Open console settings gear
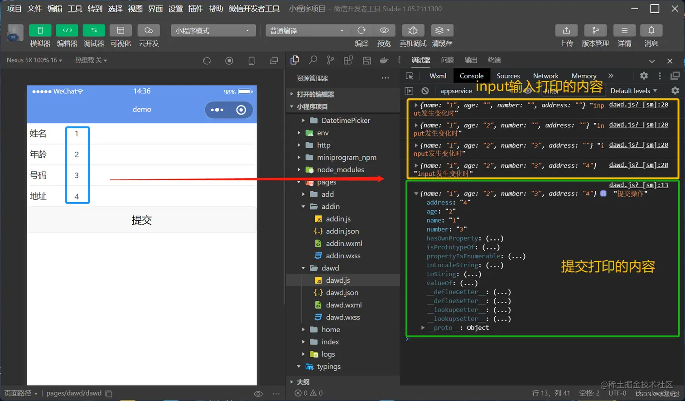This screenshot has height=401, width=685. [675, 91]
